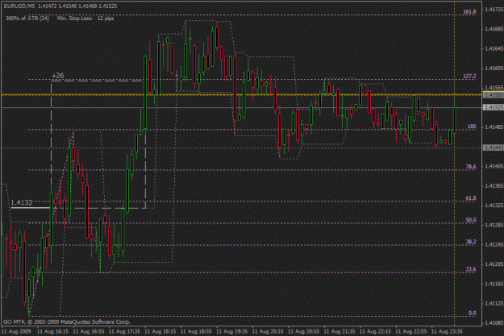Click price scale value 1.41725

click(494, 10)
